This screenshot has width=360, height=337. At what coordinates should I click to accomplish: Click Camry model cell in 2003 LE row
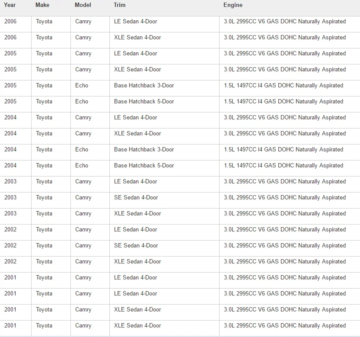(x=90, y=184)
